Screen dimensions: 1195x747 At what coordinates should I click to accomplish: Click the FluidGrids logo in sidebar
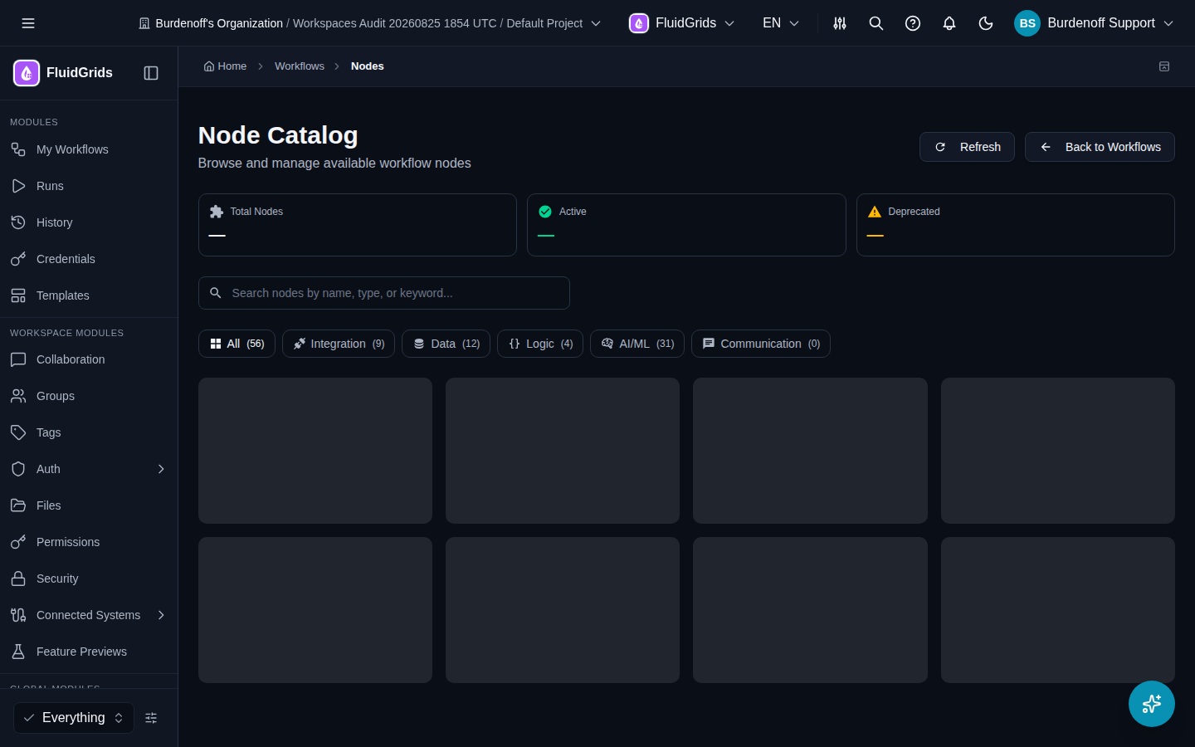[x=27, y=73]
